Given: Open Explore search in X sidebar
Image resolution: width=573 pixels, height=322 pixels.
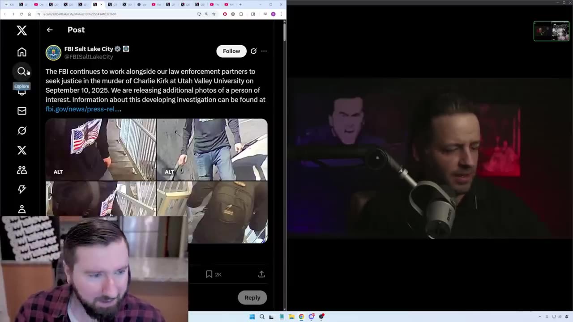Looking at the screenshot, I should 21,72.
